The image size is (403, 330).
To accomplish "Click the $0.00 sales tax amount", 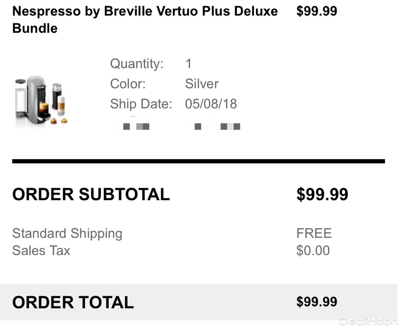I will [x=313, y=250].
